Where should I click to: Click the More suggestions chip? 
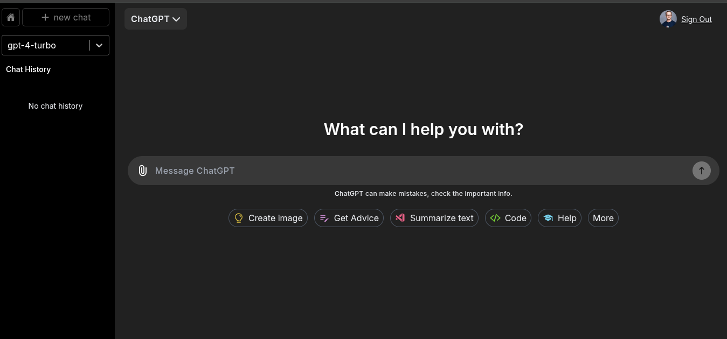(603, 218)
